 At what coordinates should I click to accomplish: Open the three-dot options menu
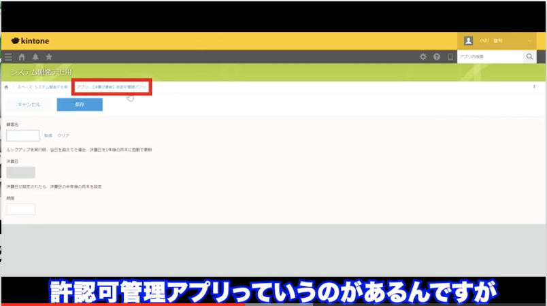pos(534,87)
